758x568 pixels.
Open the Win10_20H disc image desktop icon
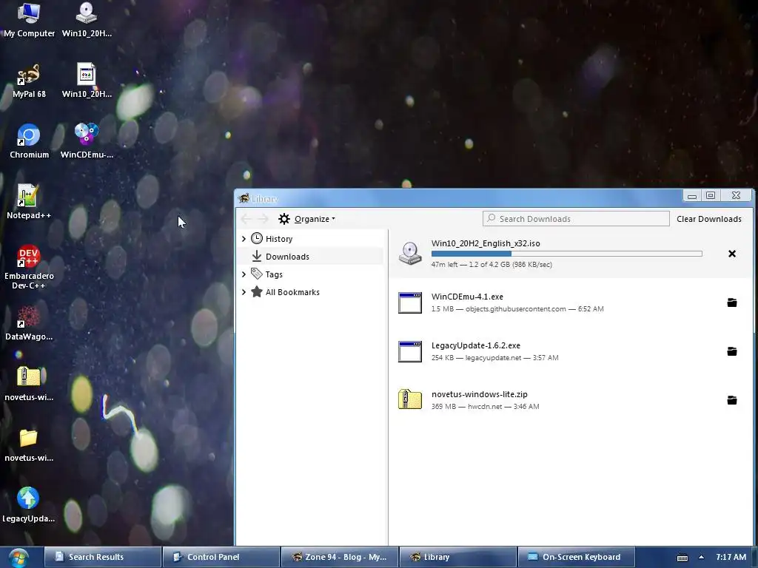tap(87, 19)
